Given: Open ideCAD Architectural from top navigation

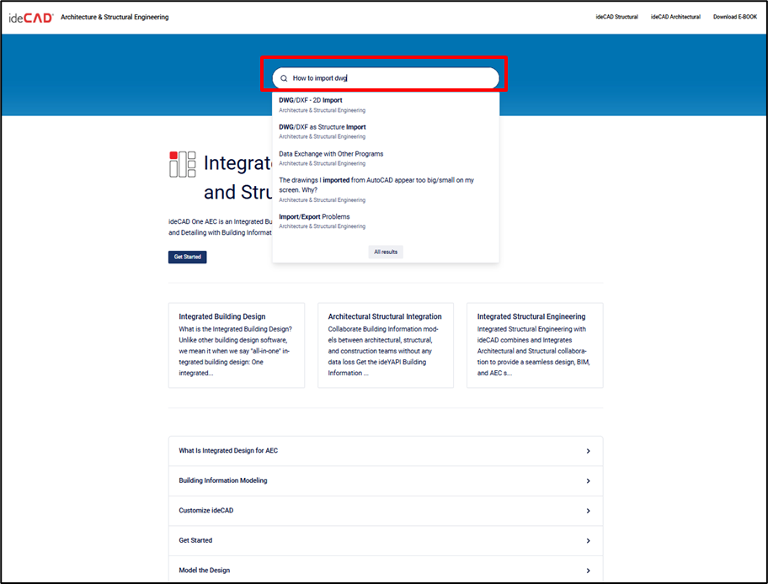Looking at the screenshot, I should point(675,17).
